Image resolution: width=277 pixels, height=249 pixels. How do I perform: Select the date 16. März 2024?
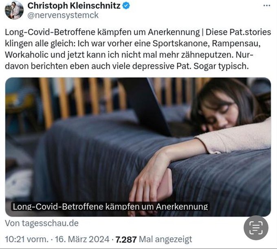82,240
